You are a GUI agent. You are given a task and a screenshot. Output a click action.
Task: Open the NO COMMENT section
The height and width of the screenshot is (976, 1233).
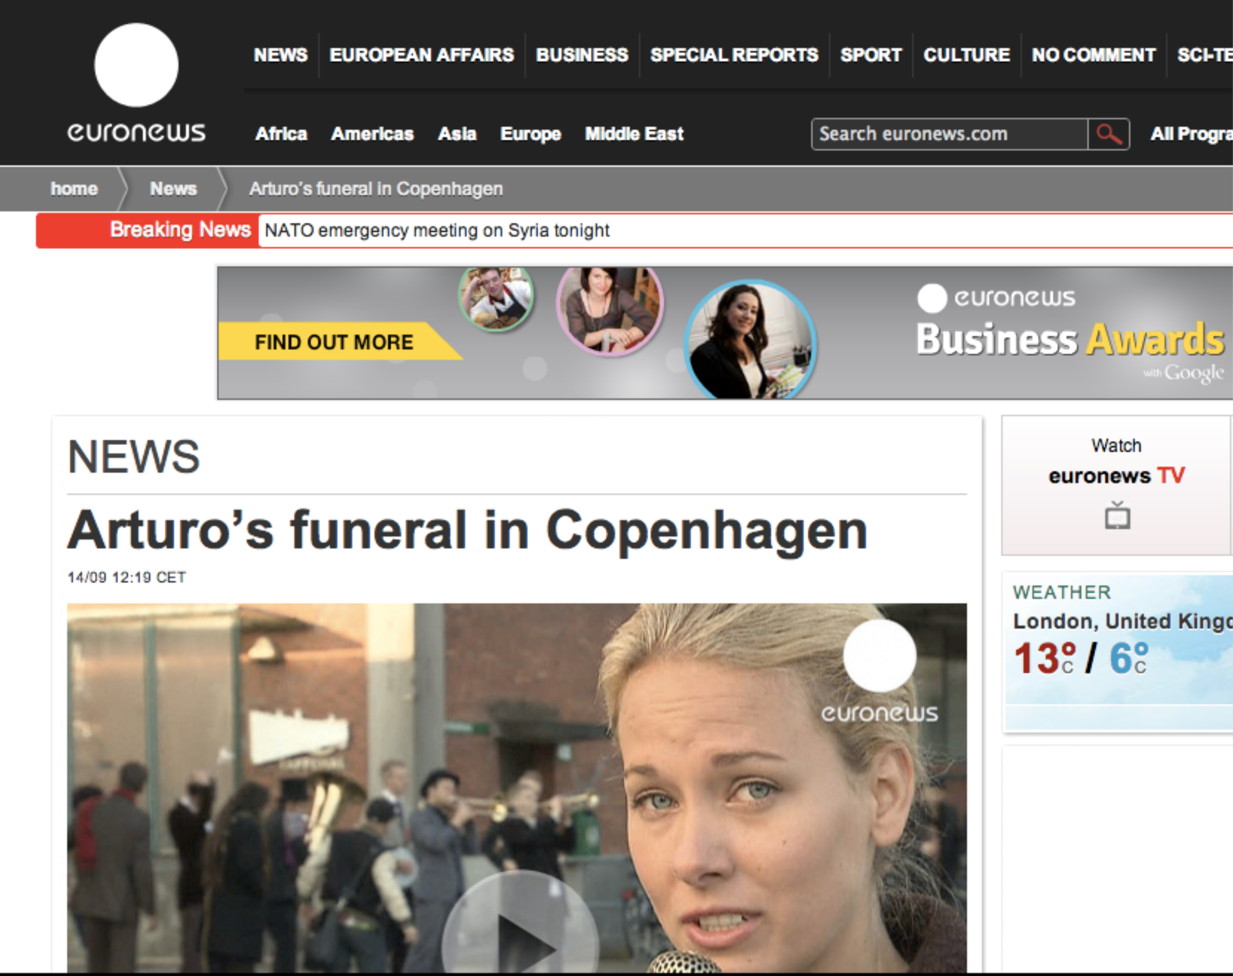[x=1093, y=55]
